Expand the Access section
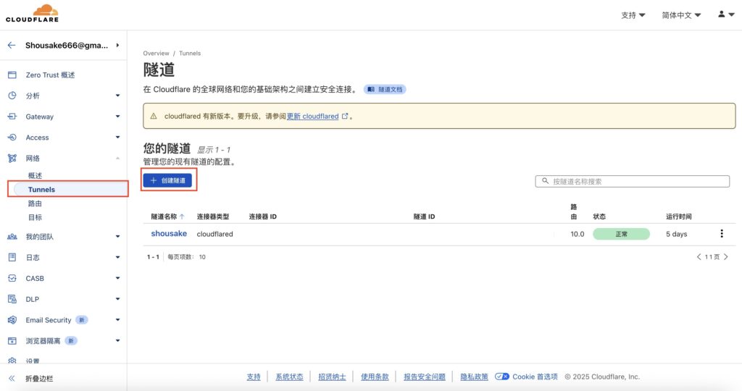This screenshot has width=742, height=391. (x=117, y=137)
